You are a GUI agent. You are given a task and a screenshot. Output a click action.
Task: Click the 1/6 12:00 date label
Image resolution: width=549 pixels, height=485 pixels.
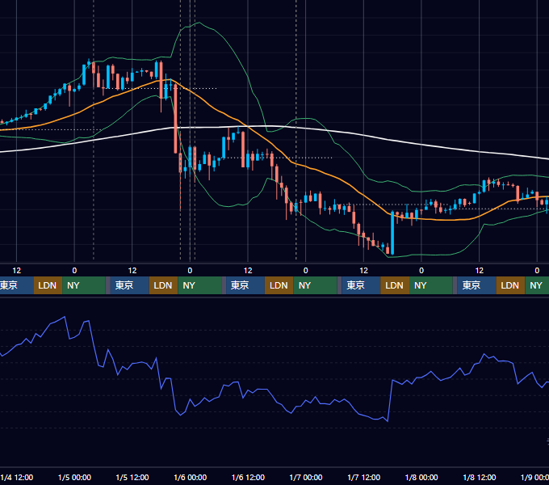248,477
